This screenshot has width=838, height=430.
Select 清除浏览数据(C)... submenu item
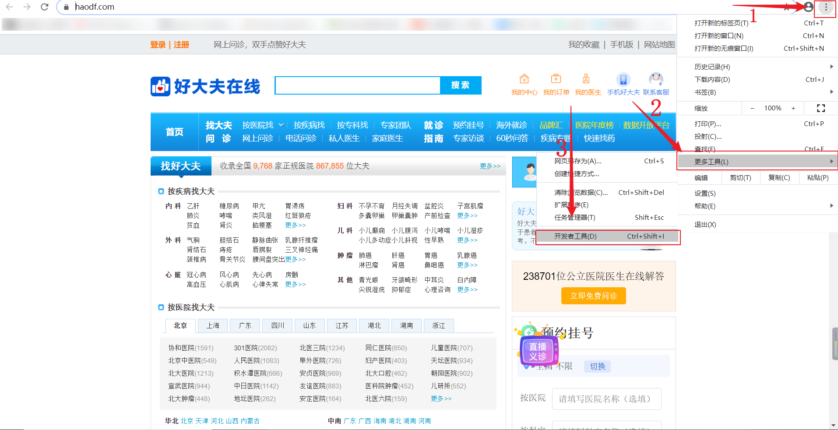tap(608, 193)
